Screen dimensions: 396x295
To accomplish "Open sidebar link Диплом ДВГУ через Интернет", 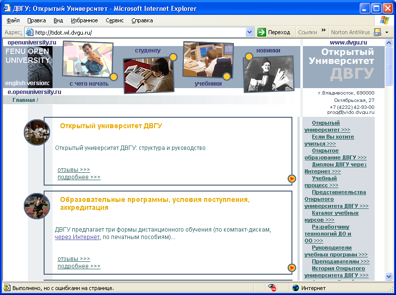I will (x=336, y=168).
